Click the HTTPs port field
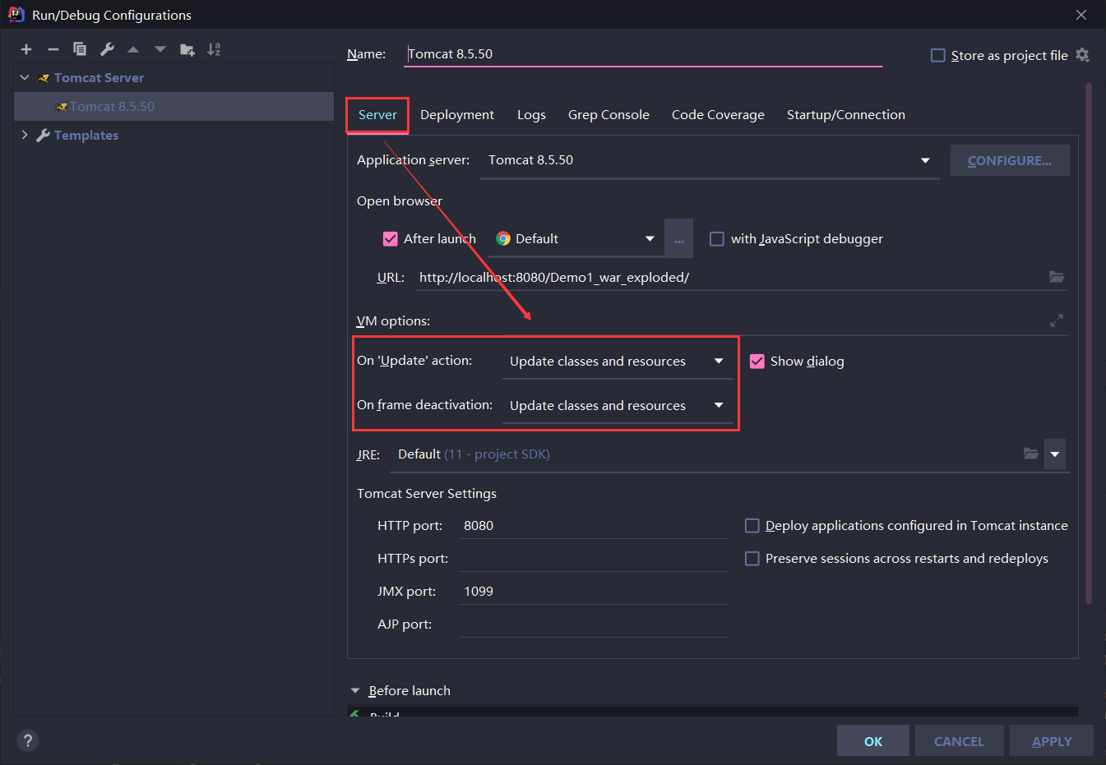Screen dimensions: 1106x765 coord(593,559)
